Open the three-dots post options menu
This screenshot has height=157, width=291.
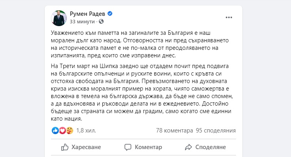(x=229, y=17)
